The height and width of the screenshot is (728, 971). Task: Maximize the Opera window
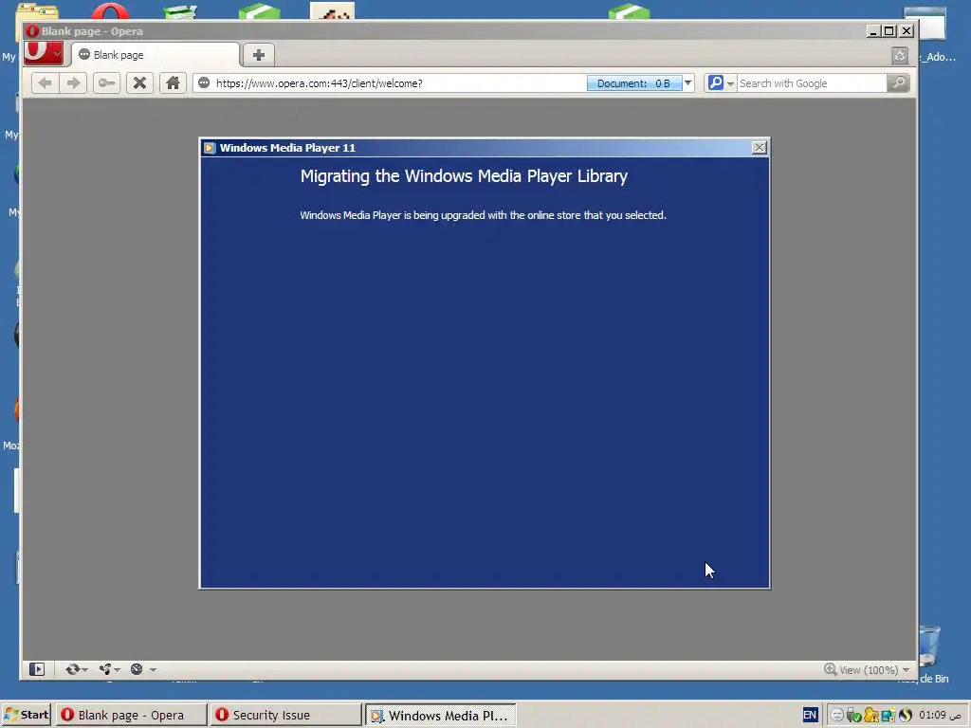coord(889,31)
